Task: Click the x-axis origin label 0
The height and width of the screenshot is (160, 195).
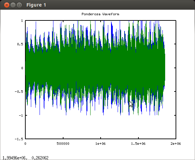Action: click(25, 144)
